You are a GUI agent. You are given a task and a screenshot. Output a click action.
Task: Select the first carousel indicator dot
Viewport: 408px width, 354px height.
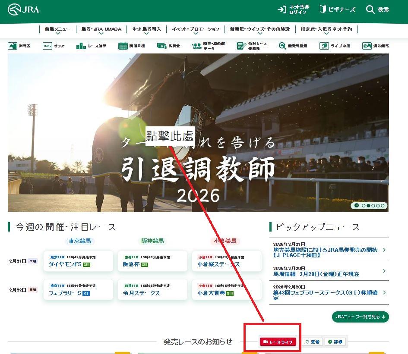[364, 206]
